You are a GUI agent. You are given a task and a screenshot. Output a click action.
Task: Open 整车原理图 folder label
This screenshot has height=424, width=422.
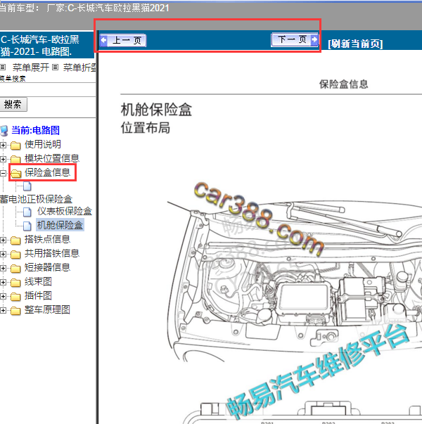pyautogui.click(x=47, y=309)
